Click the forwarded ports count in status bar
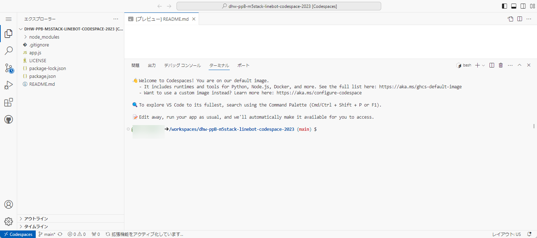This screenshot has height=238, width=537. 95,234
